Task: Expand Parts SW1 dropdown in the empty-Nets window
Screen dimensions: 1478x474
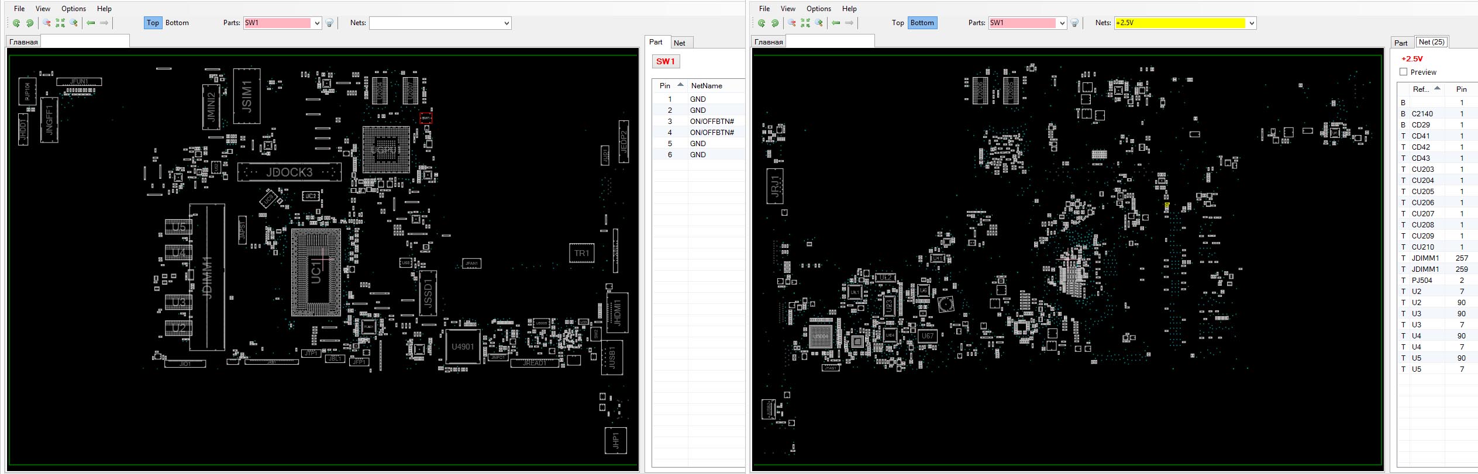Action: [x=317, y=23]
